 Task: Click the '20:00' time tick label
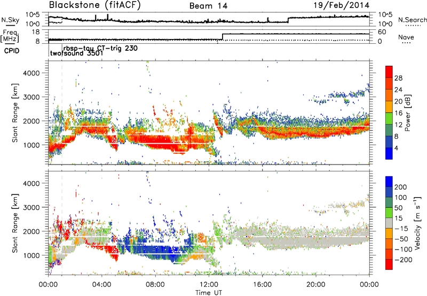[x=315, y=285]
